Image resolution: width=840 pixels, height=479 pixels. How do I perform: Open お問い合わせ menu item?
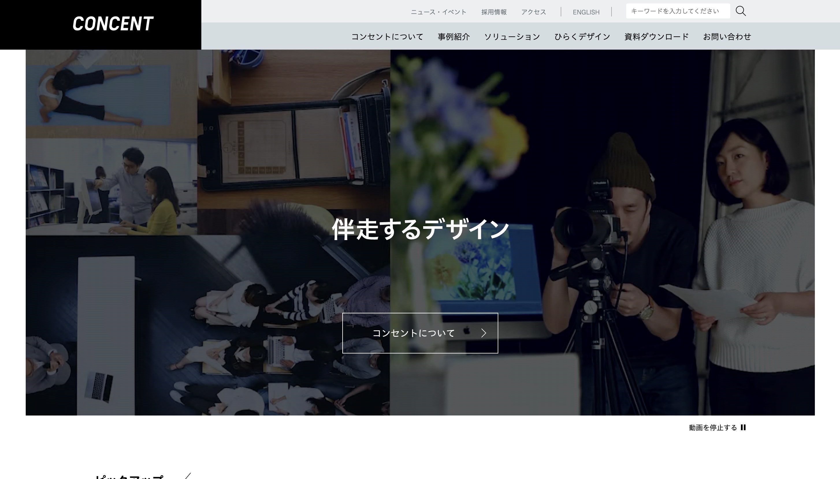[727, 37]
